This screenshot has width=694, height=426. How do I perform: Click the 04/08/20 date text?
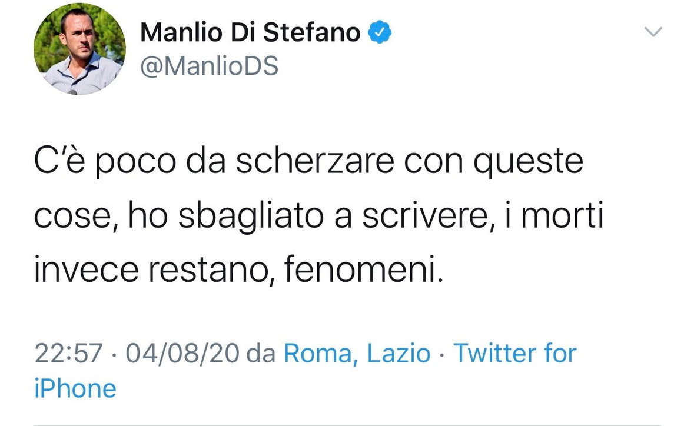pyautogui.click(x=182, y=354)
